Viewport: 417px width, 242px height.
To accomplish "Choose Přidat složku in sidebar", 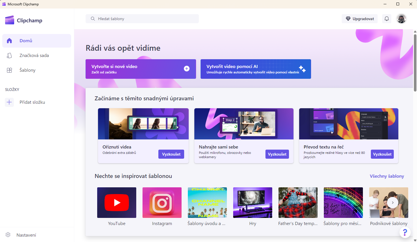I will (x=37, y=102).
